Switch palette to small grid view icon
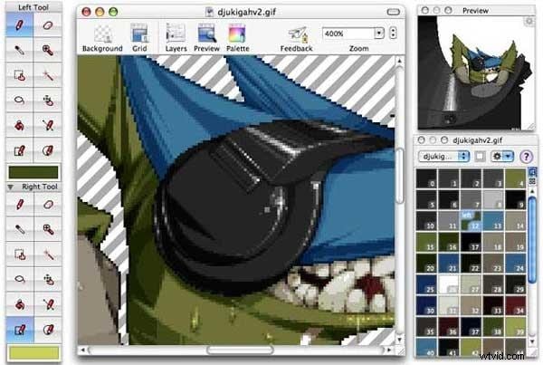543x365 pixels. coord(533,181)
